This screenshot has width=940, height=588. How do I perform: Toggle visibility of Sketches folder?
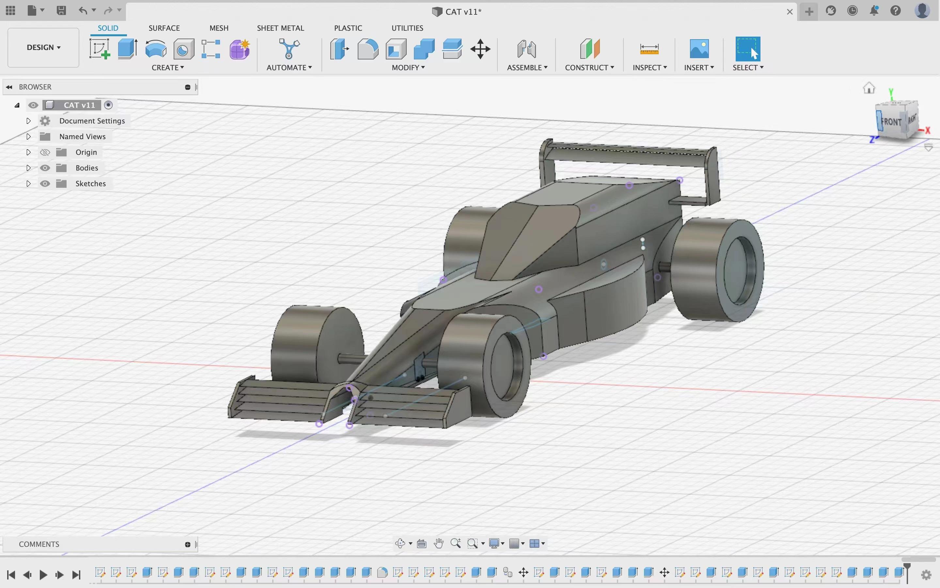coord(45,184)
